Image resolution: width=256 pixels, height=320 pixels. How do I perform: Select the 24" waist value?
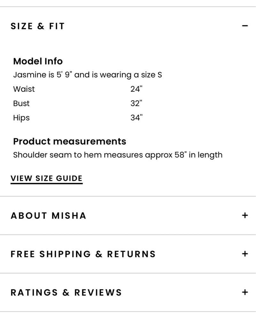(136, 89)
